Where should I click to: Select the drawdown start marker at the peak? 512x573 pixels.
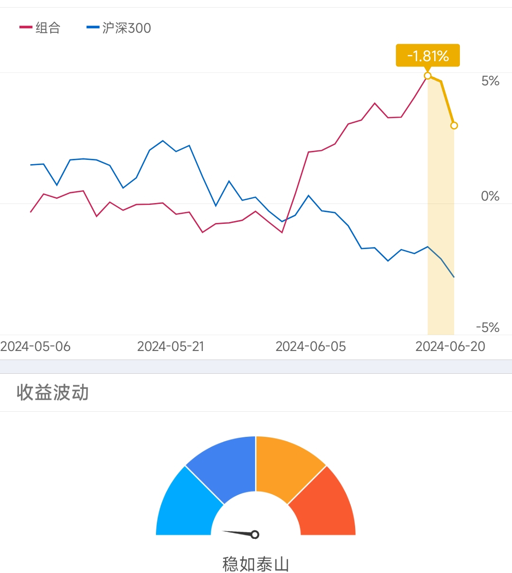click(428, 76)
